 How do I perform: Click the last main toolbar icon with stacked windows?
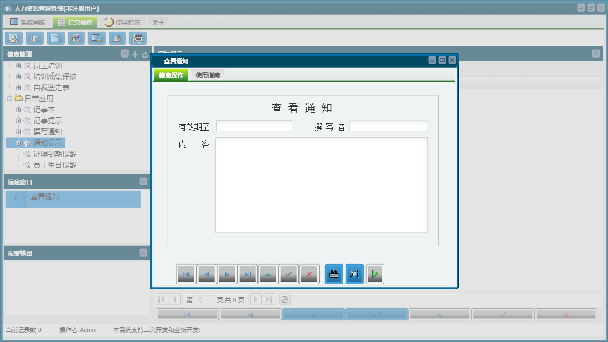(138, 38)
